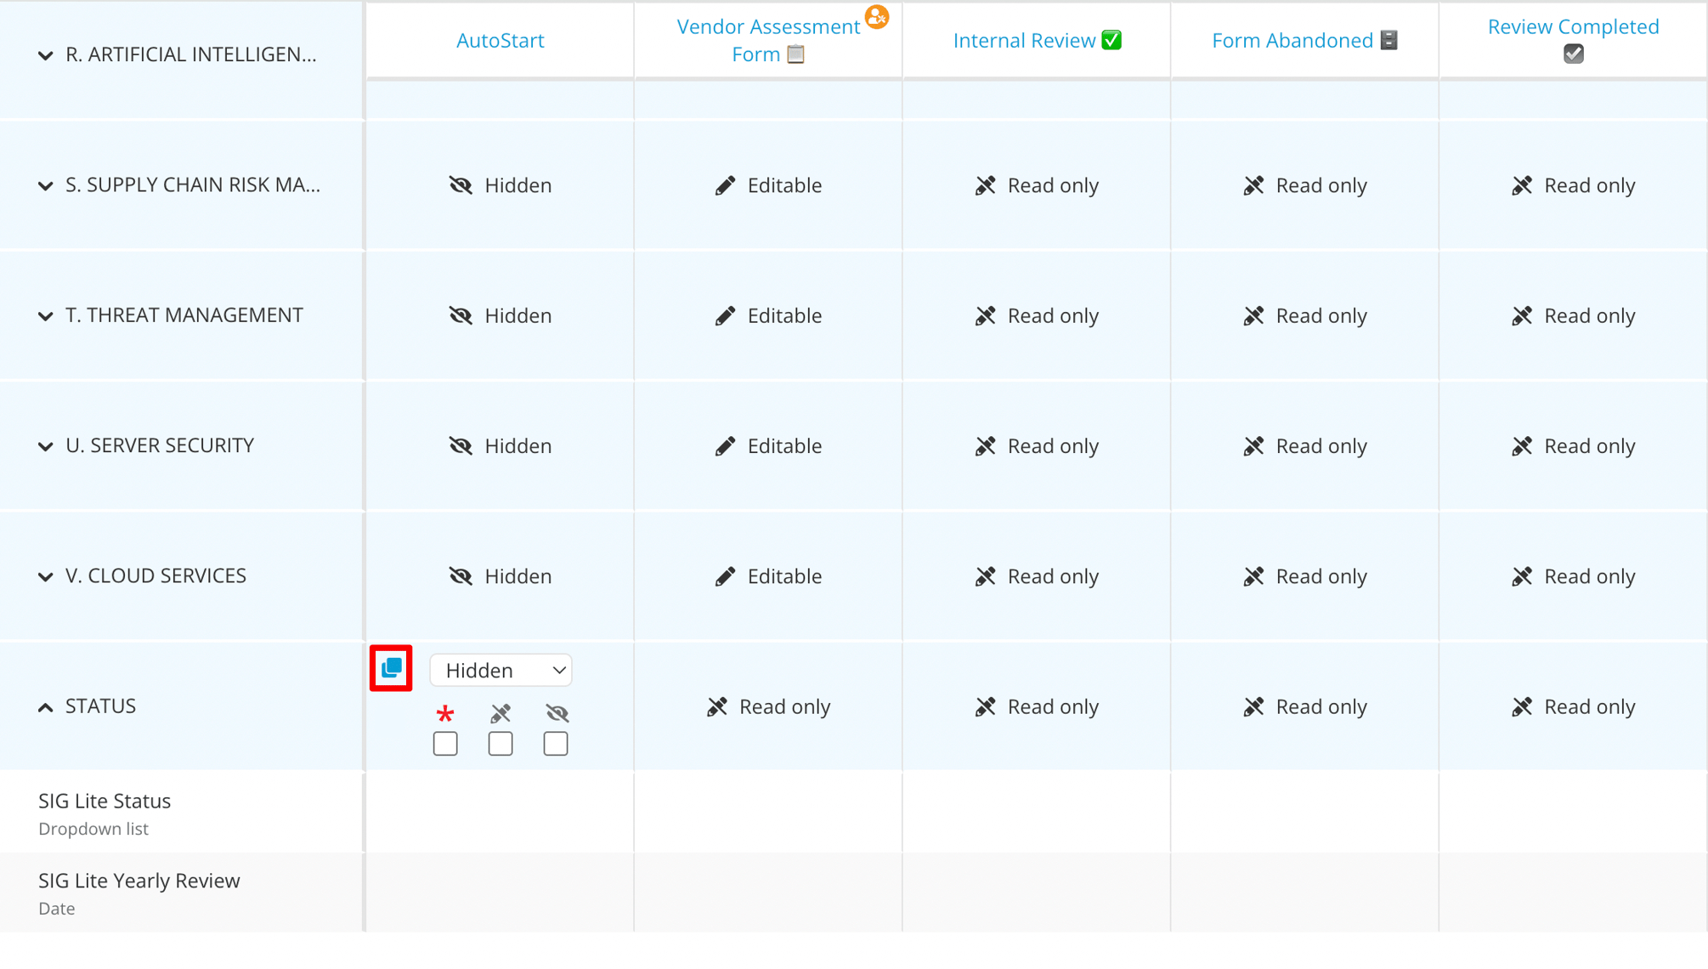The width and height of the screenshot is (1708, 969).
Task: Check the read-only checkbox in the STATUS row
Action: pos(500,743)
